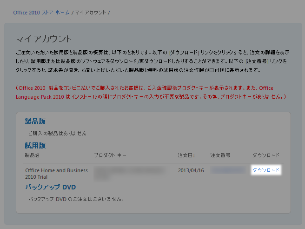305x229 pixels.
Task: Select the 製品版 section heading
Action: tap(35, 121)
